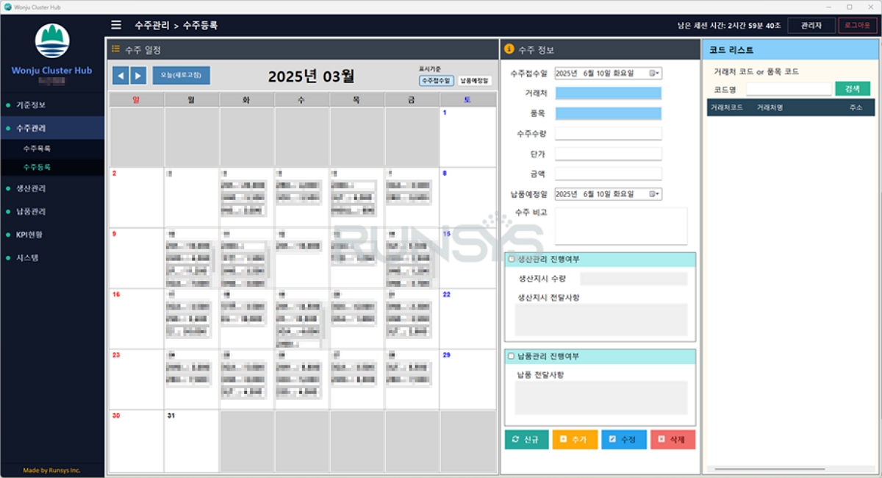Click the 생산지시 수량 field
Image resolution: width=882 pixels, height=478 pixels.
[634, 279]
